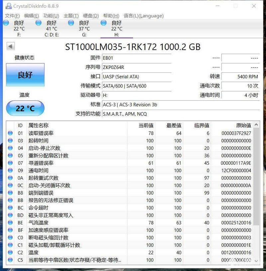Go to previous disk with left arrow
266x271 pixels.
(11, 46)
